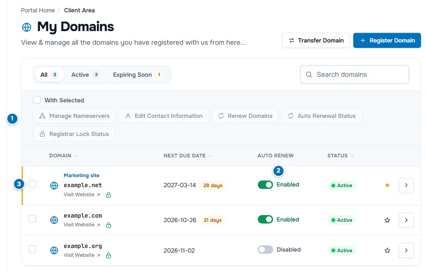Visit Website link for example.org
The image size is (426, 271).
tap(82, 255)
